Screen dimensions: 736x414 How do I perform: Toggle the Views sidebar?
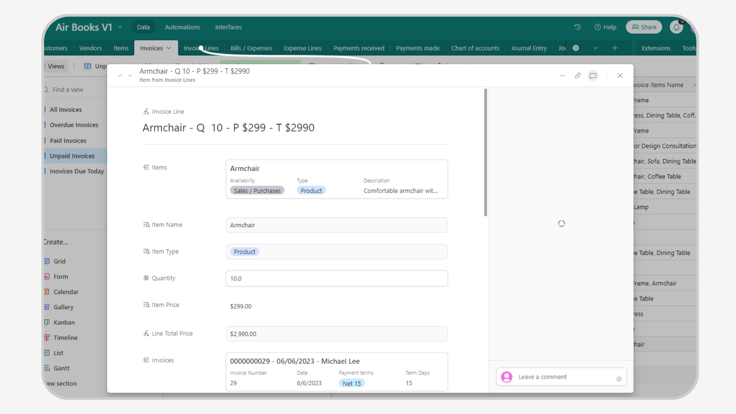click(x=56, y=66)
